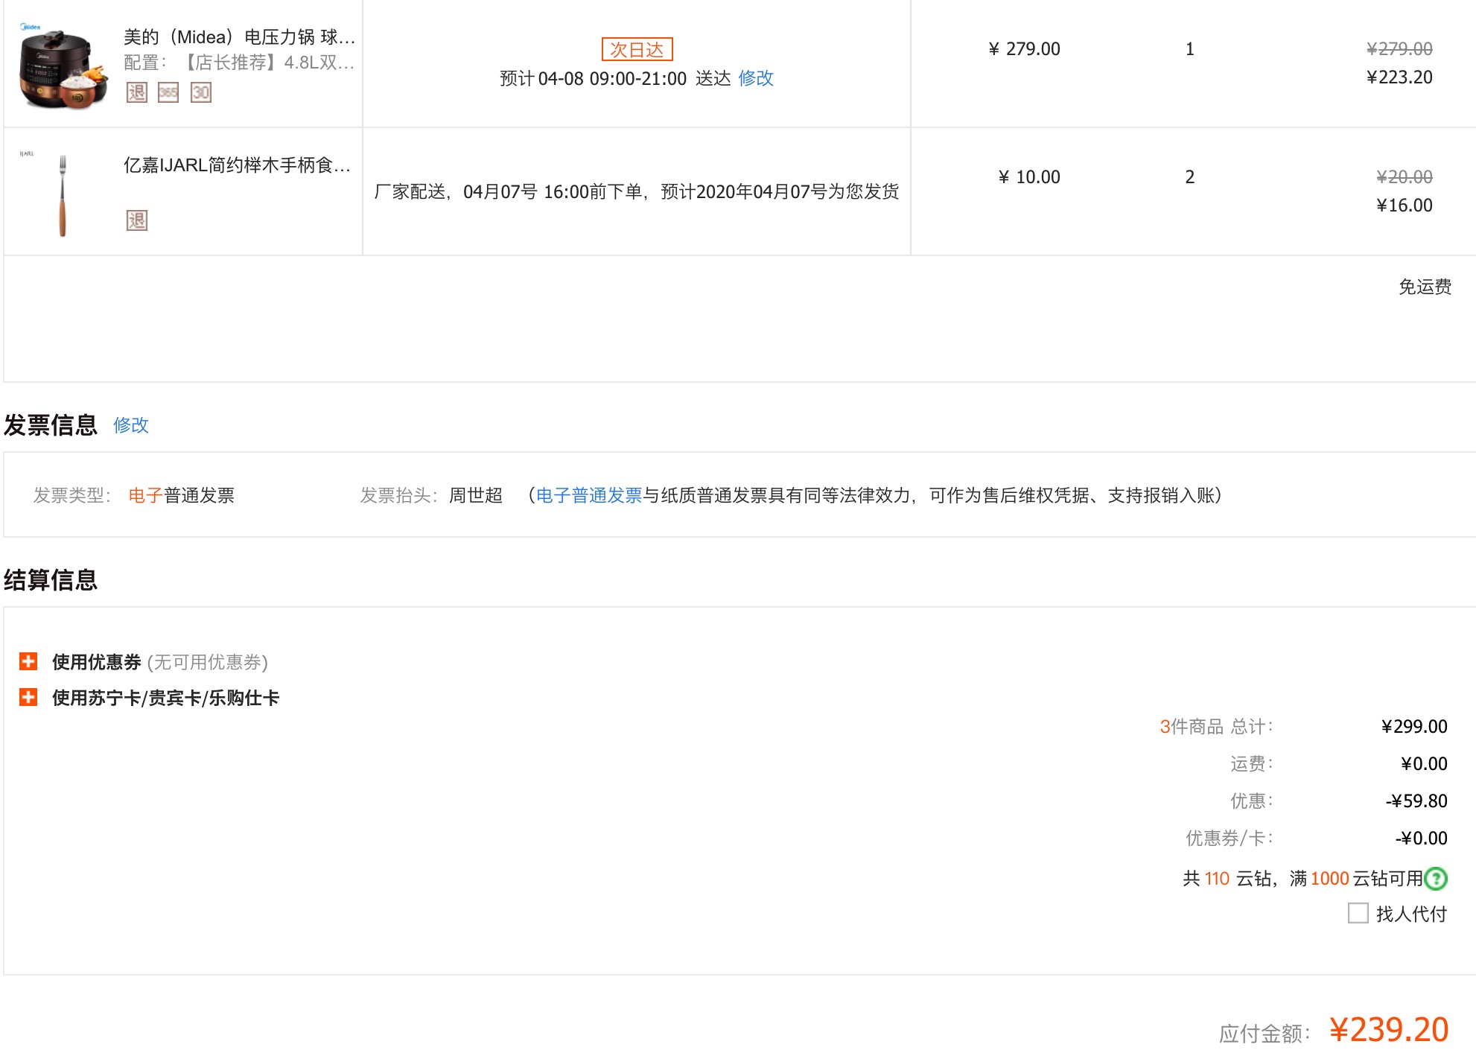Click the 发票信息 section heading
The width and height of the screenshot is (1476, 1050).
coord(51,425)
